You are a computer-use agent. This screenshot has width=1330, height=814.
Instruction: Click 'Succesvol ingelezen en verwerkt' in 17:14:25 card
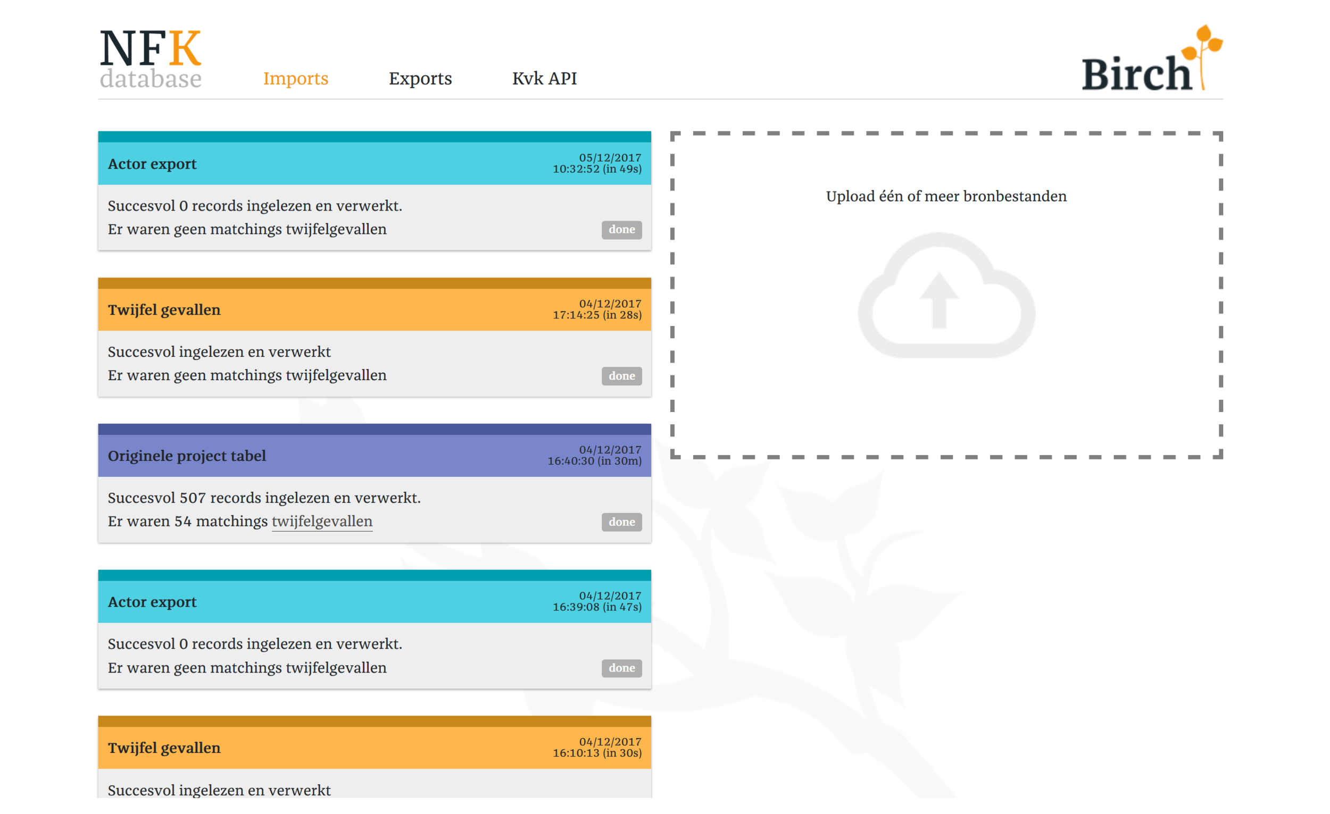[219, 353]
